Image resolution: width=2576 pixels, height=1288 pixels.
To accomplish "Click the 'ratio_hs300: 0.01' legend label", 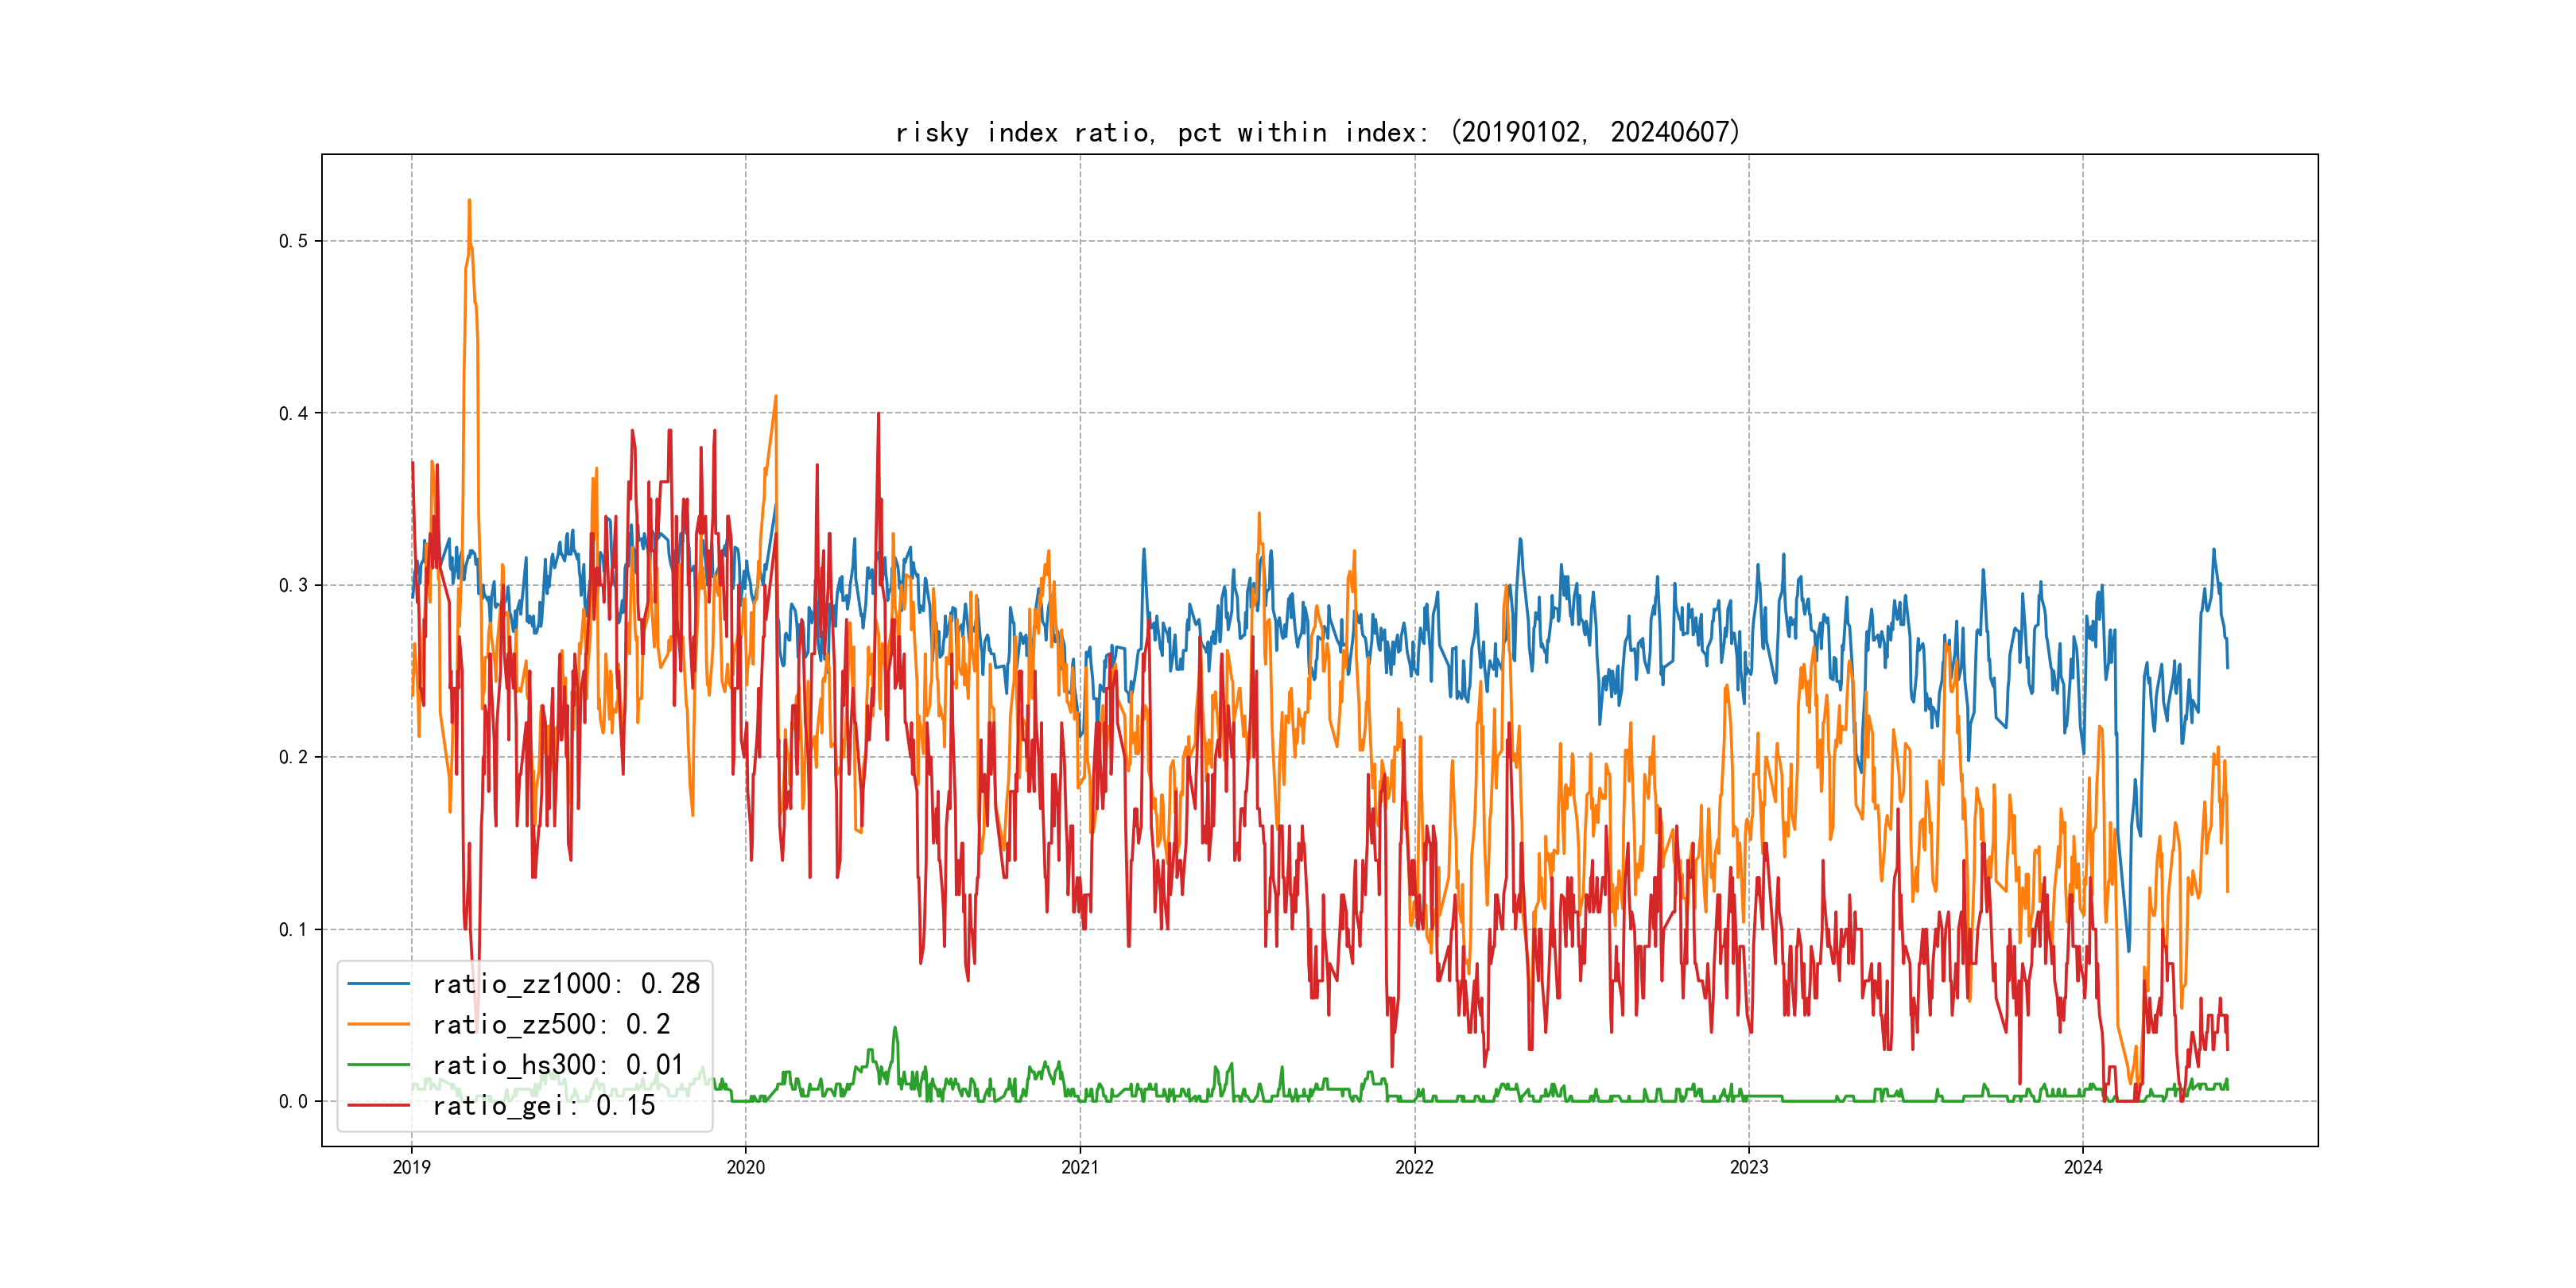I will (558, 1065).
